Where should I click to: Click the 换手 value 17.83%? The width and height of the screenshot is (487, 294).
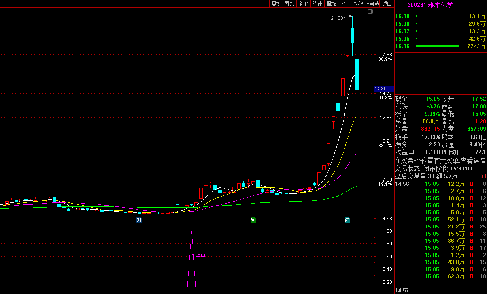(x=431, y=137)
